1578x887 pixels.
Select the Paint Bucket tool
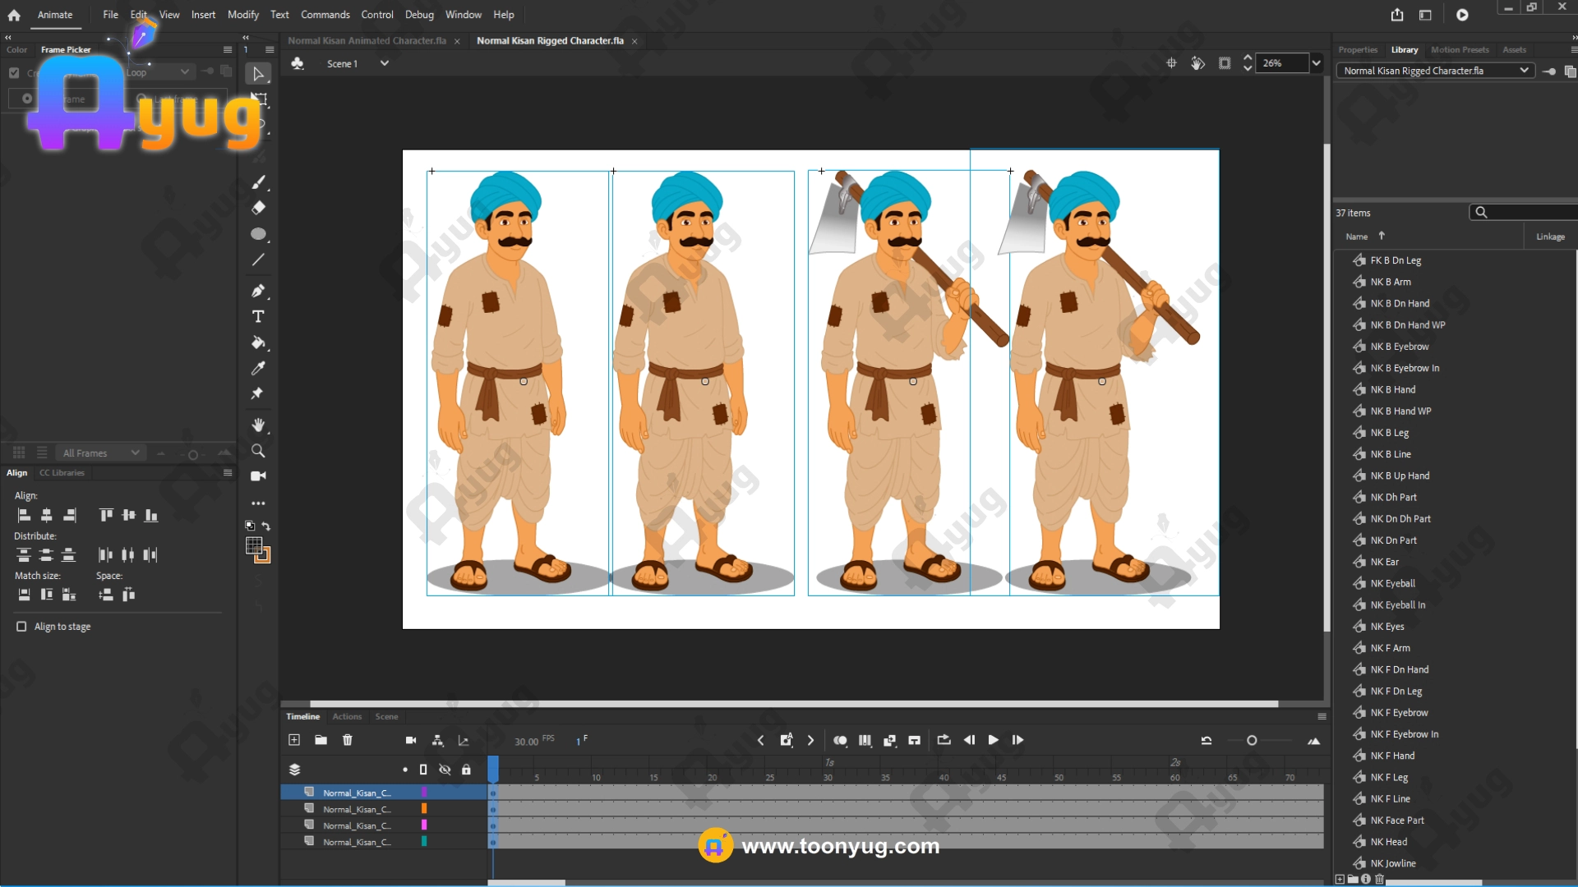coord(258,342)
